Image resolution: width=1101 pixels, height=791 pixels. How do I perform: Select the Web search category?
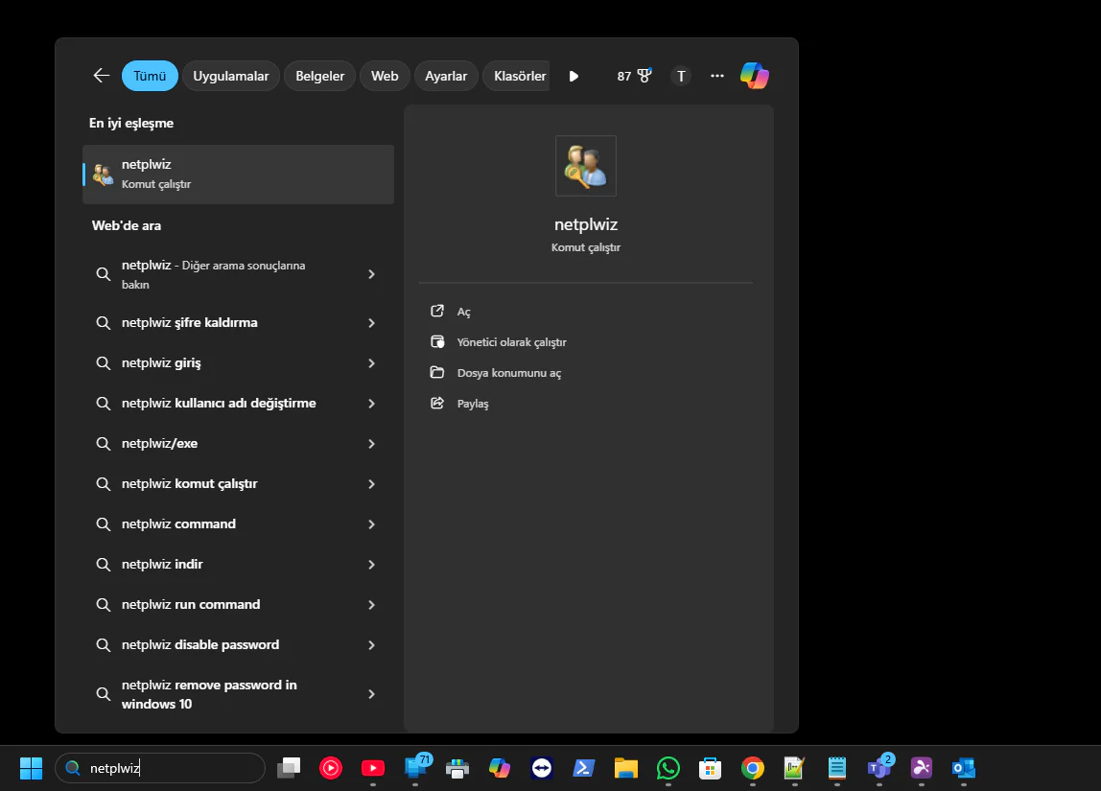pyautogui.click(x=384, y=76)
